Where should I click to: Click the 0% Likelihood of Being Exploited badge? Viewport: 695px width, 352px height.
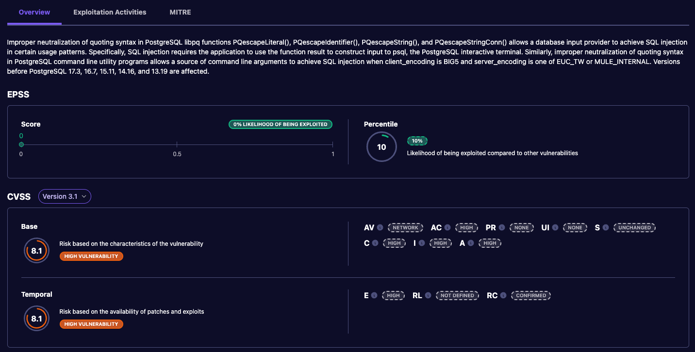point(281,124)
